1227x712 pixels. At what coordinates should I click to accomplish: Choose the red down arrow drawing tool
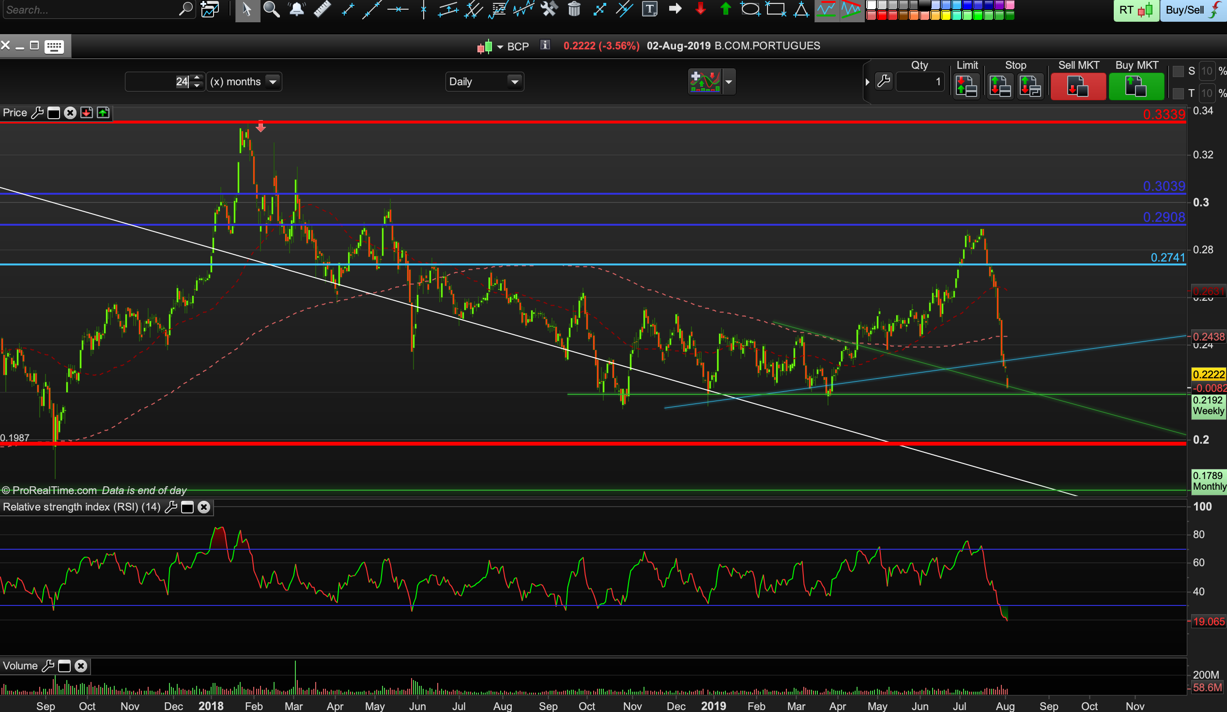[700, 9]
